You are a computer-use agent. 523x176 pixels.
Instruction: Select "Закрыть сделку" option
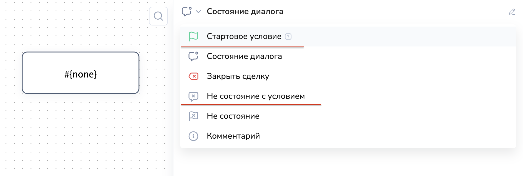point(238,76)
